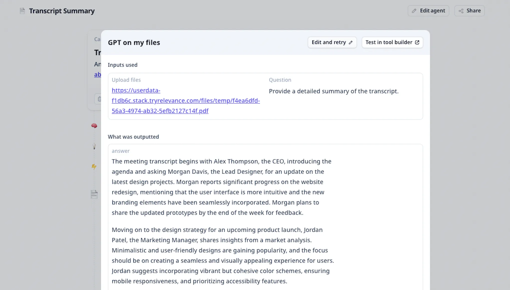
Task: Click the pencil icon on Edit agent
Action: [x=414, y=11]
